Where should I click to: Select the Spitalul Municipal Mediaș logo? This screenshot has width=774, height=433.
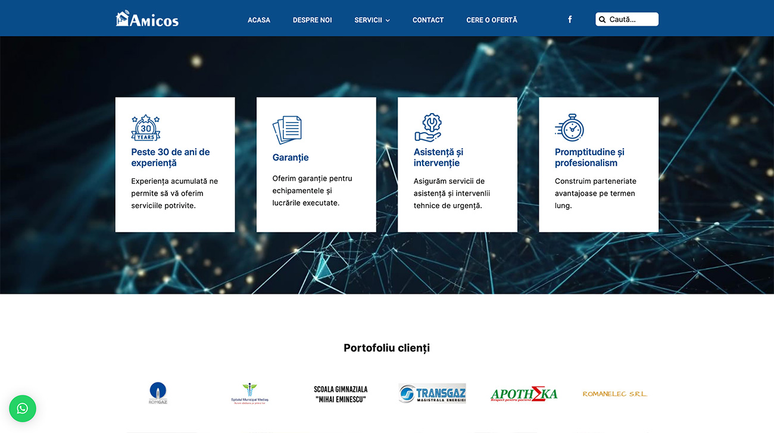(249, 393)
